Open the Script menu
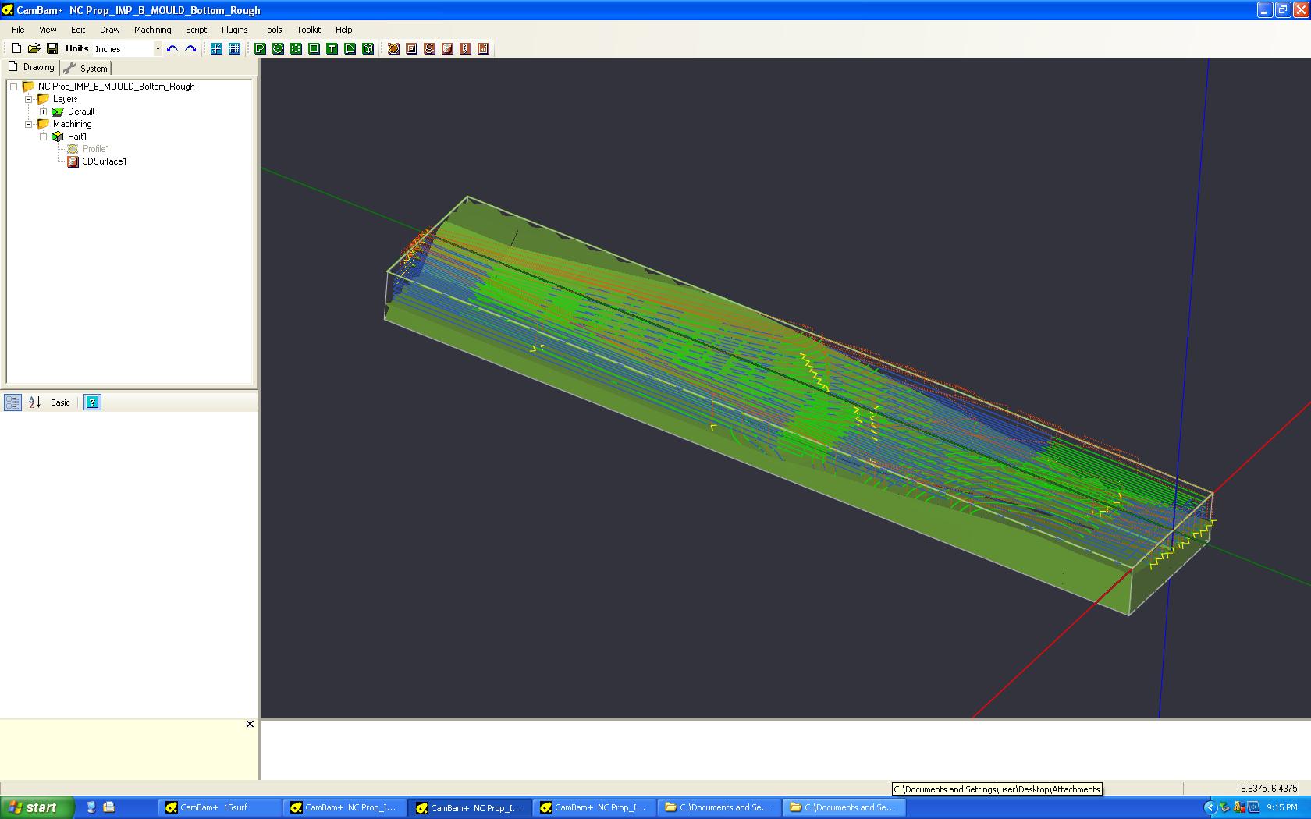Screen dimensions: 1311x819 [196, 30]
